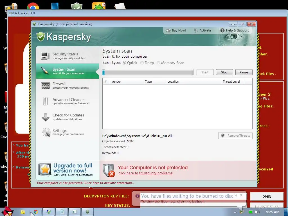This screenshot has width=288, height=216.
Task: Click the scan progress bar
Action: pos(148,72)
